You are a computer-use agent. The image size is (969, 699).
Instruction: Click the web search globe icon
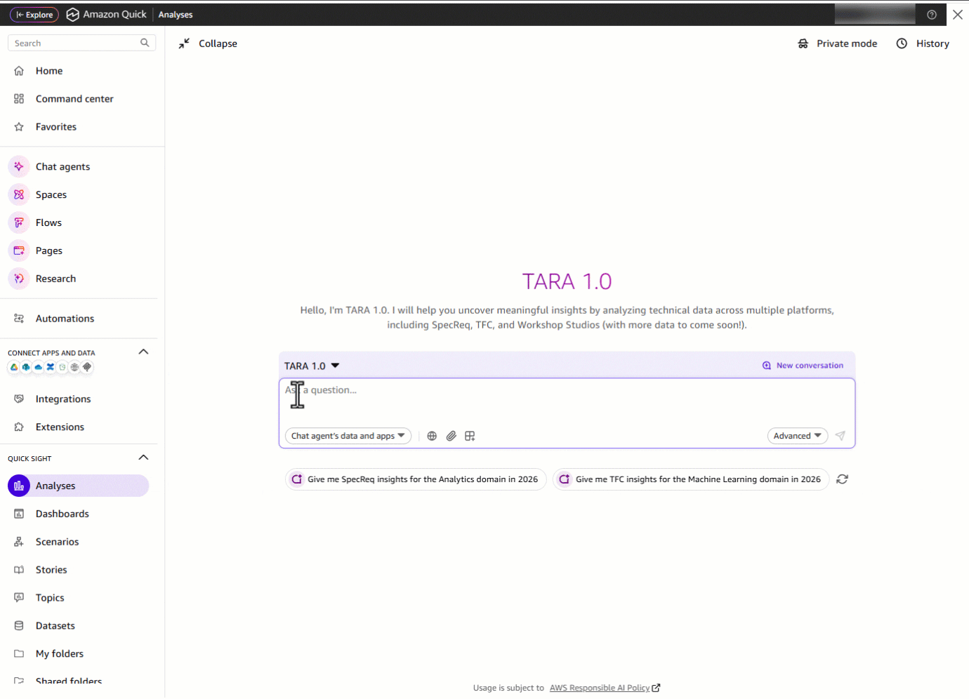[432, 436]
